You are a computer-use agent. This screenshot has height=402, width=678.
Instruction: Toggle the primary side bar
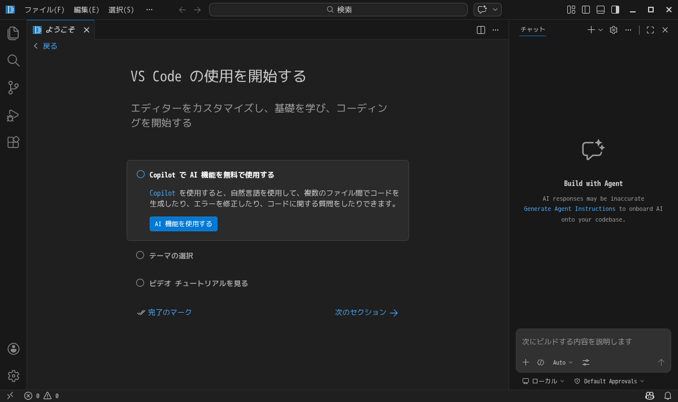(x=586, y=10)
